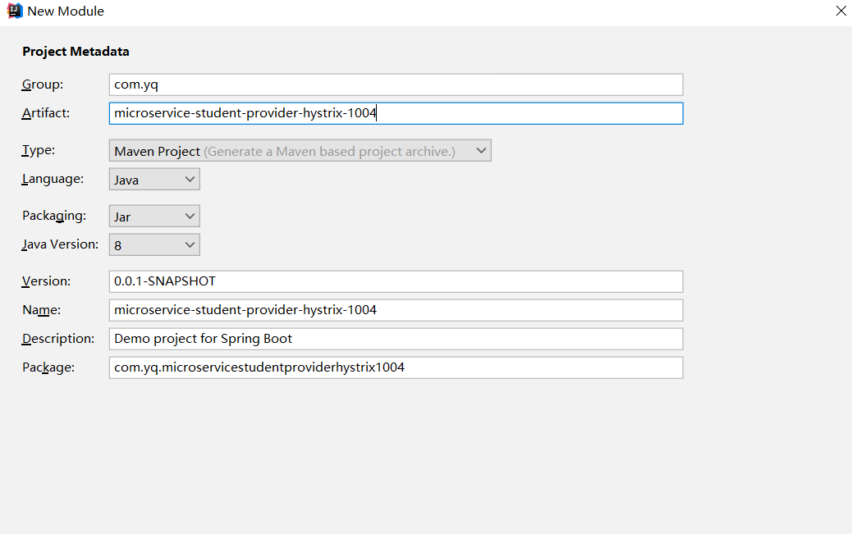Click the New Module title text
This screenshot has height=534, width=852.
66,11
